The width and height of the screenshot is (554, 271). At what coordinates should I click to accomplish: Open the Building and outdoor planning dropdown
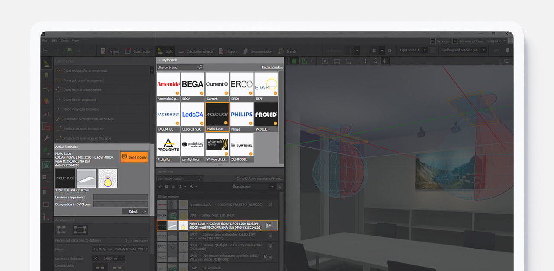[463, 50]
